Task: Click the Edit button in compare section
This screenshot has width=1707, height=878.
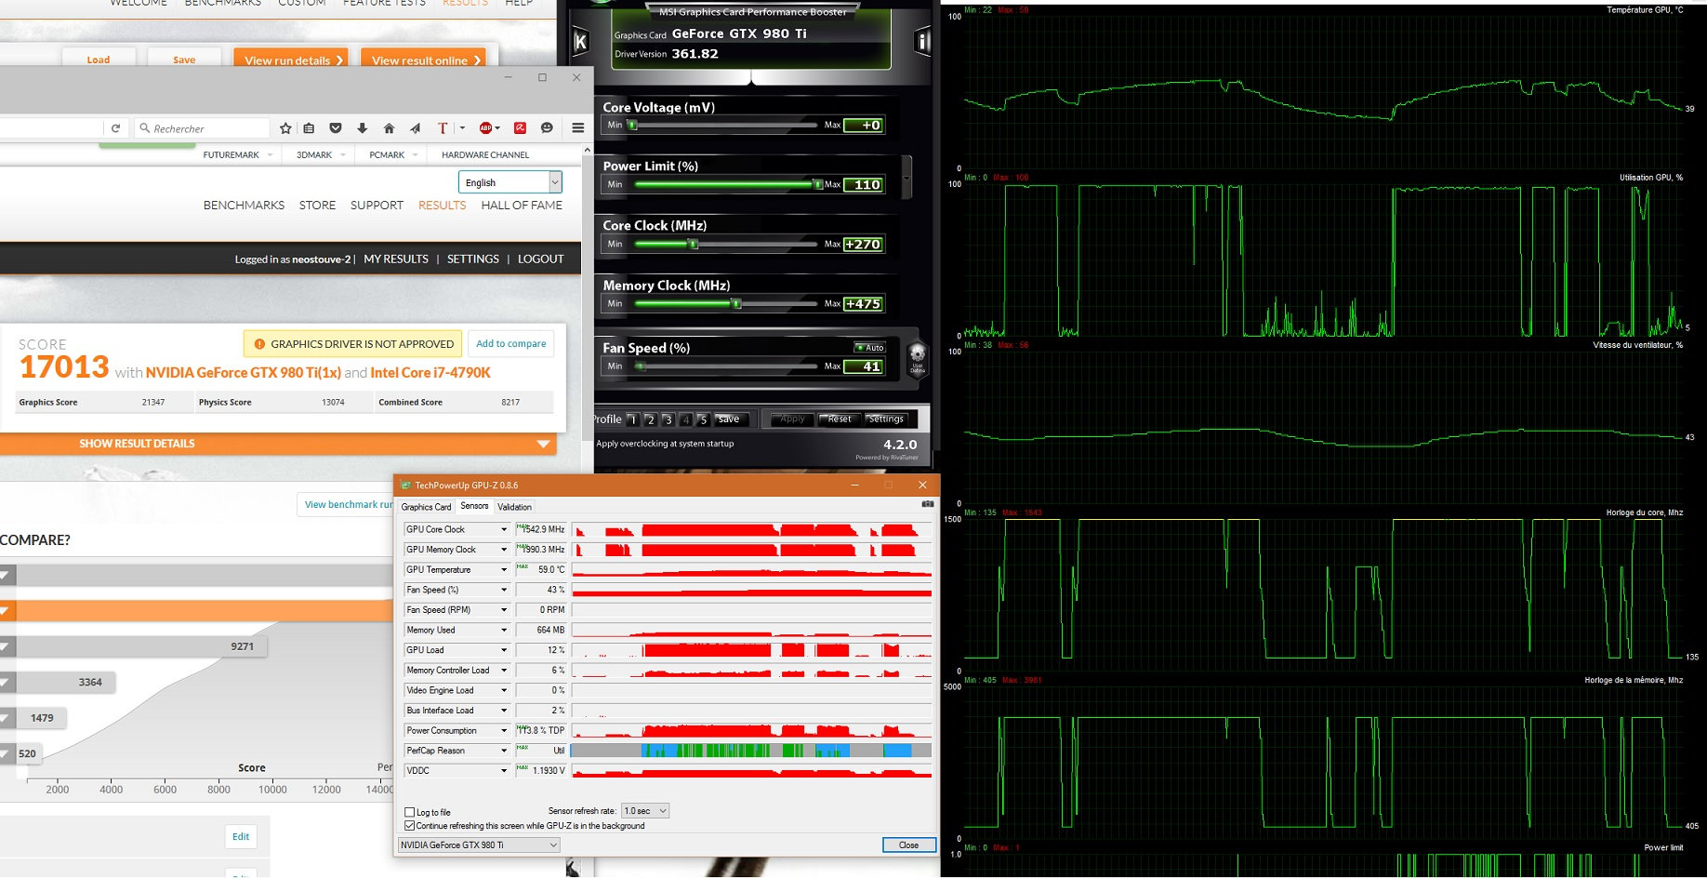Action: (x=241, y=836)
